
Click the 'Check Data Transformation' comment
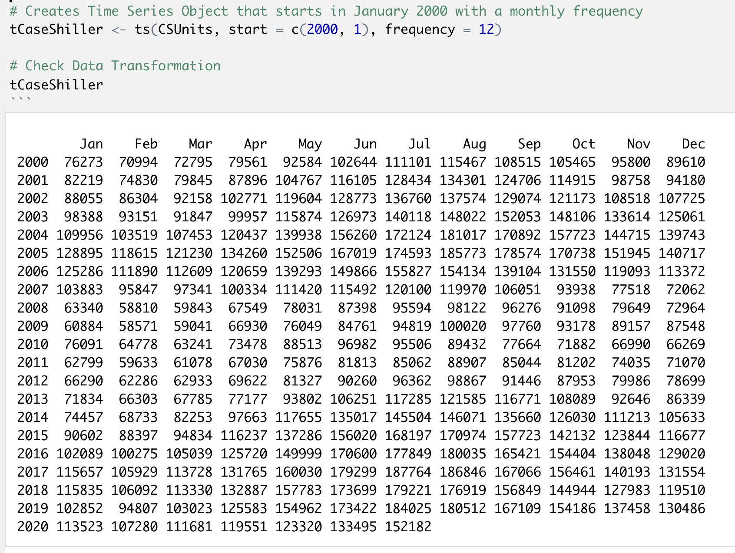click(115, 66)
